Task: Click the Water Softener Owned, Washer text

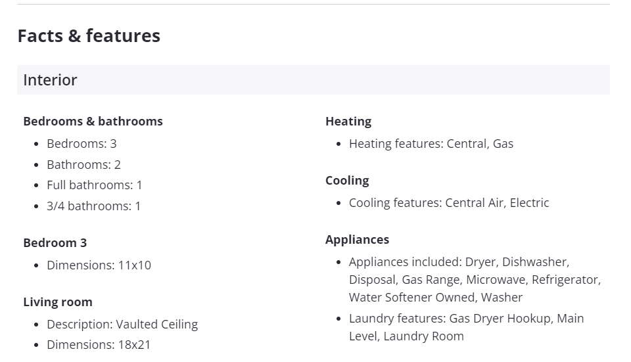Action: (x=436, y=298)
